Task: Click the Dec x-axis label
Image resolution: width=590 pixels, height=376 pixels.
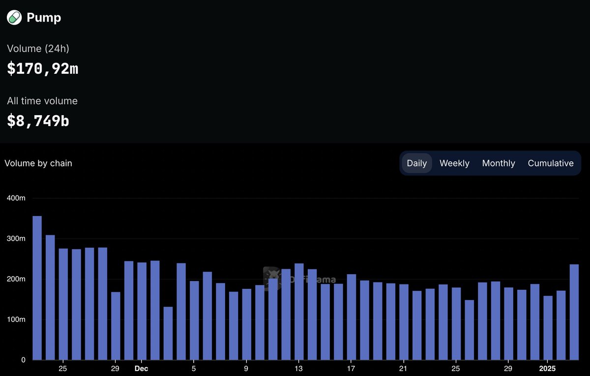Action: coord(142,368)
